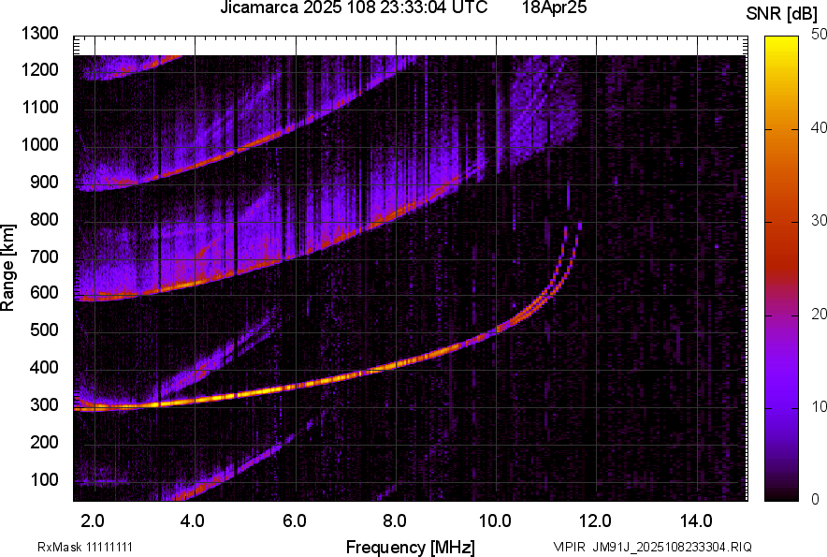Click the frequency tick label 2.0
Screen dimensions: 827x557
[93, 521]
